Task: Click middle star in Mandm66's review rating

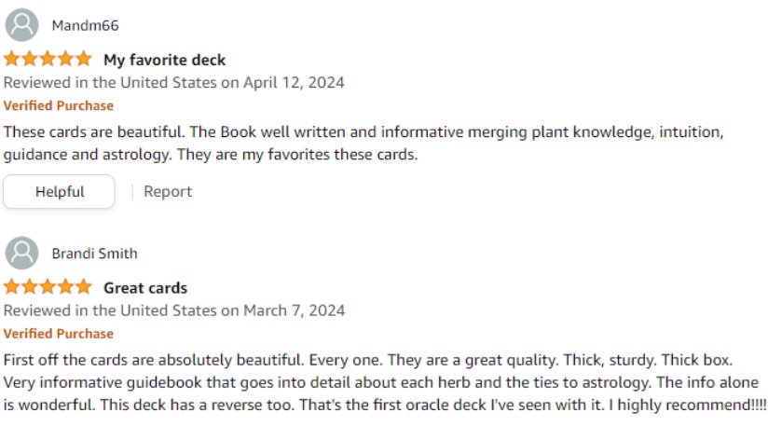Action: click(48, 60)
